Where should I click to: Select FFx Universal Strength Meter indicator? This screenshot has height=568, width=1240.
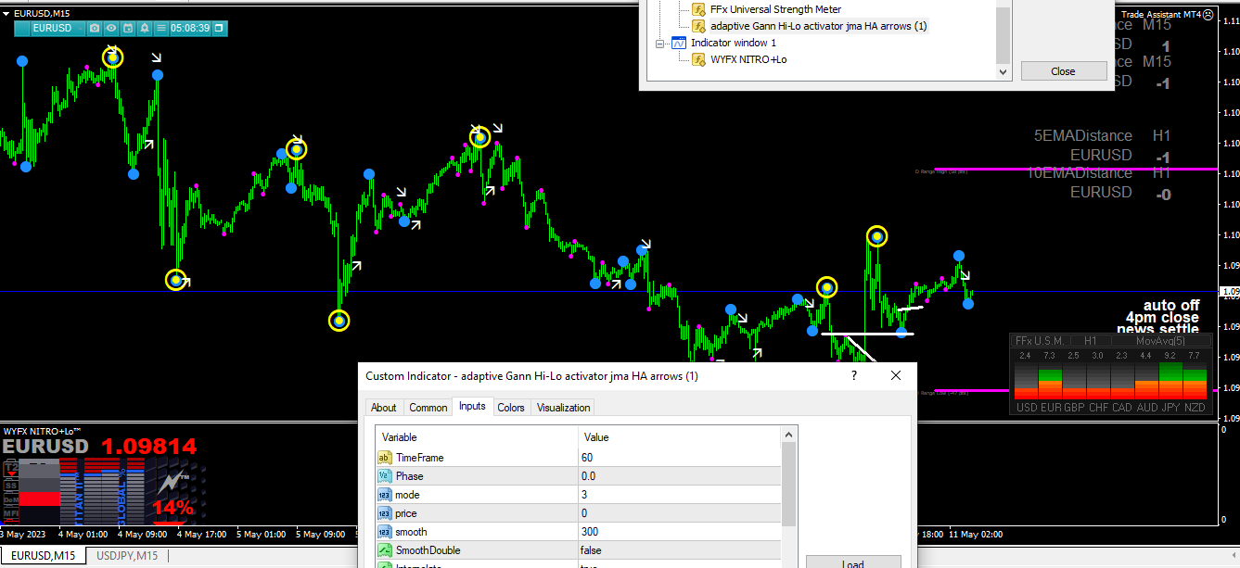tap(775, 9)
